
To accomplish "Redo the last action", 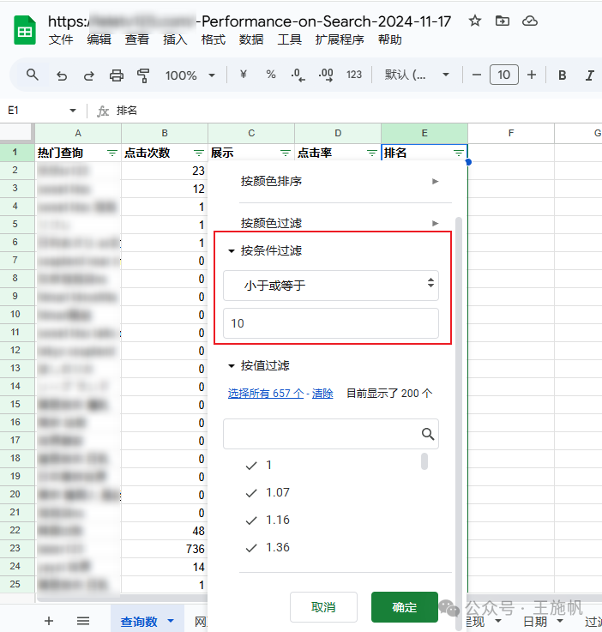I will click(88, 75).
